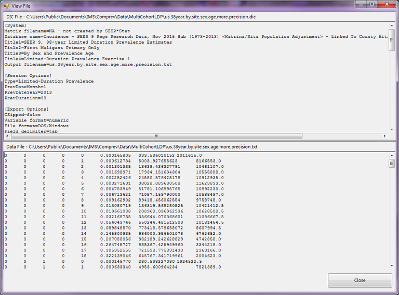The width and height of the screenshot is (399, 295).
Task: Click DIC file pane scroll down arrow
Action: [x=391, y=129]
